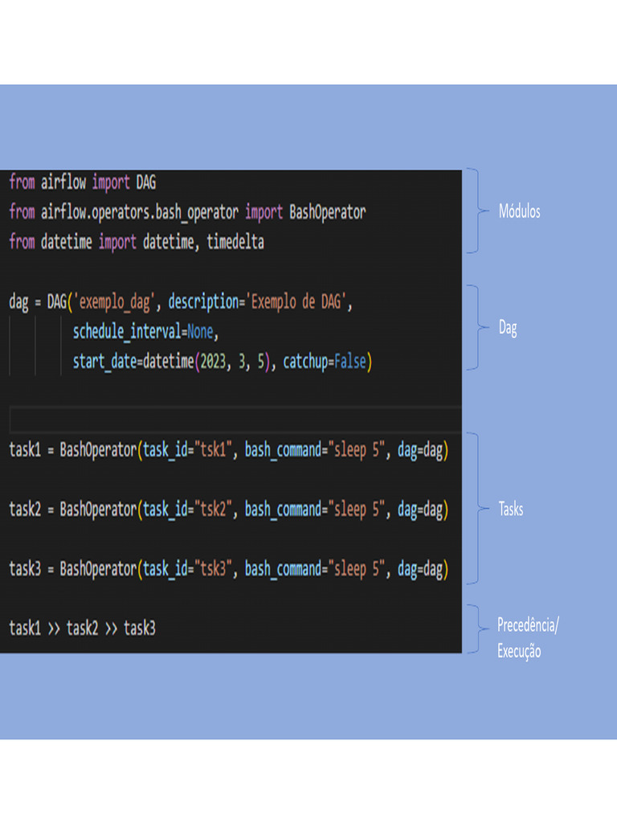
Task: Click the False value after catchup
Action: point(349,362)
